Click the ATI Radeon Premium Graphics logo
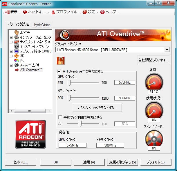The width and height of the screenshot is (177, 171). click(x=30, y=134)
